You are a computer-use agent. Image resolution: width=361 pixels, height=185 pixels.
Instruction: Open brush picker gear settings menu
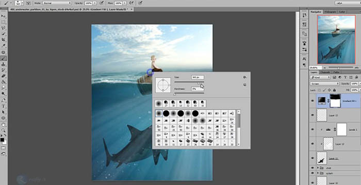pos(245,78)
